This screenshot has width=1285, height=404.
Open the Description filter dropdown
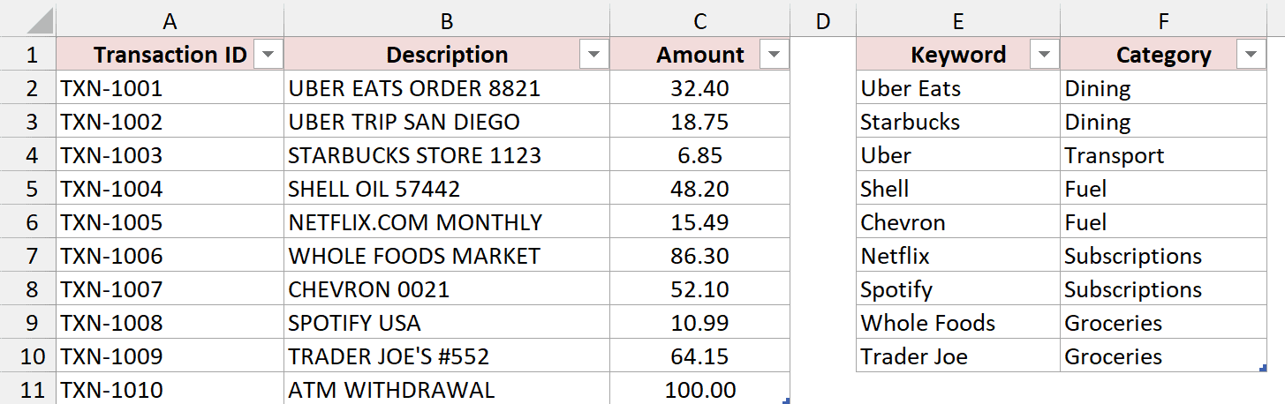(x=594, y=56)
